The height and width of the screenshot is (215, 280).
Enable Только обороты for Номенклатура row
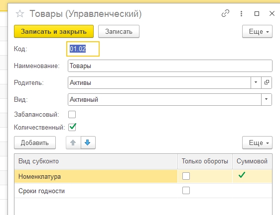pos(186,176)
